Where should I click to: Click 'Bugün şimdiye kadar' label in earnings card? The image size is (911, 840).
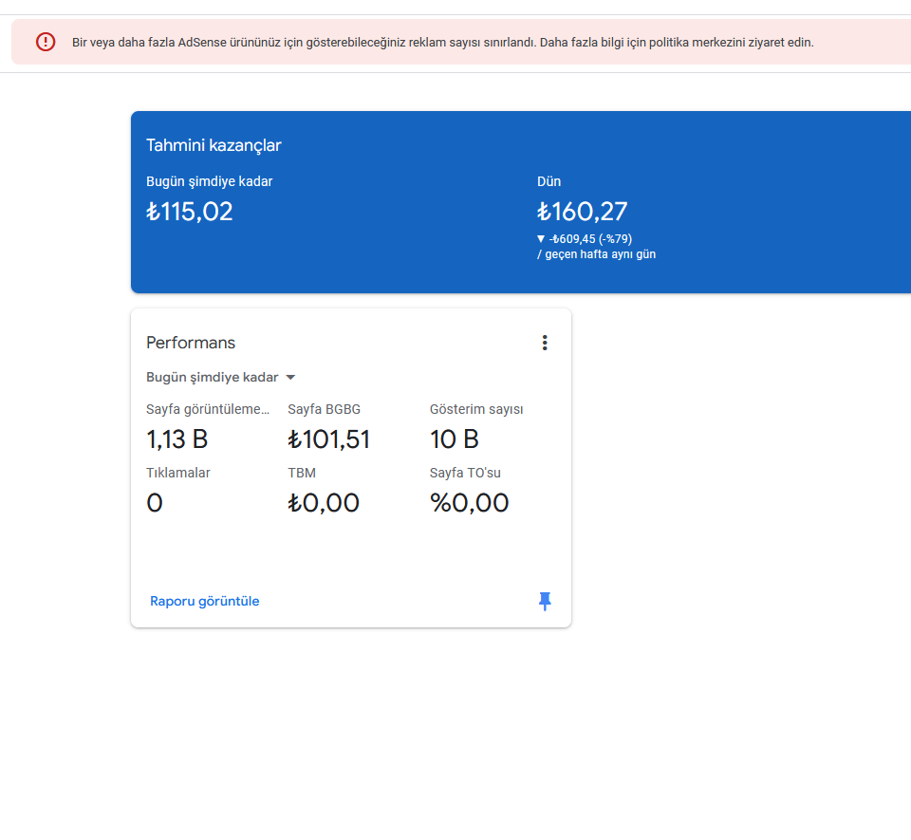(209, 181)
